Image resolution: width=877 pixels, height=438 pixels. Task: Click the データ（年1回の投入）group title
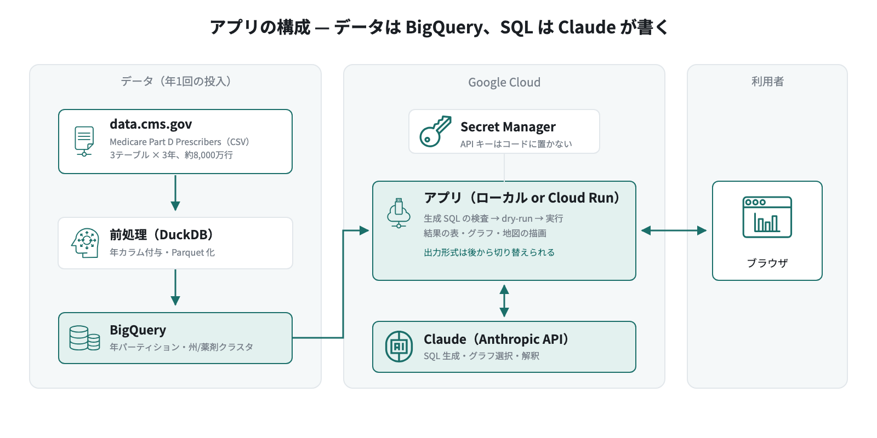(x=175, y=82)
